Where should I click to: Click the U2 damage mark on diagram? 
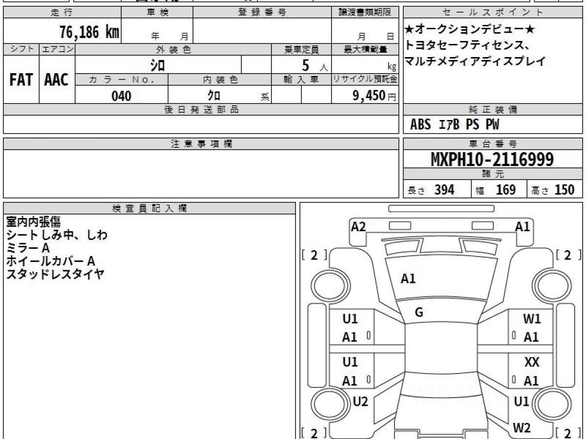coord(360,401)
